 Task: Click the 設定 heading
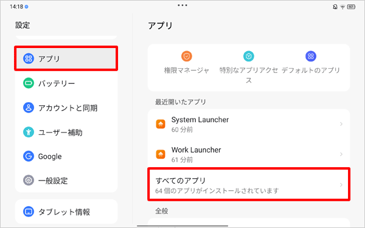23,25
